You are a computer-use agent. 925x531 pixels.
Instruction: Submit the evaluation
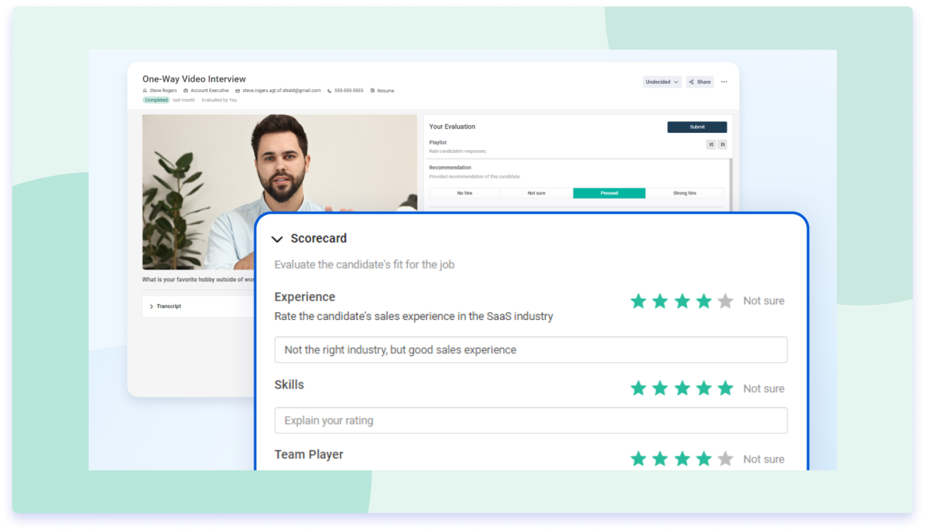(697, 127)
